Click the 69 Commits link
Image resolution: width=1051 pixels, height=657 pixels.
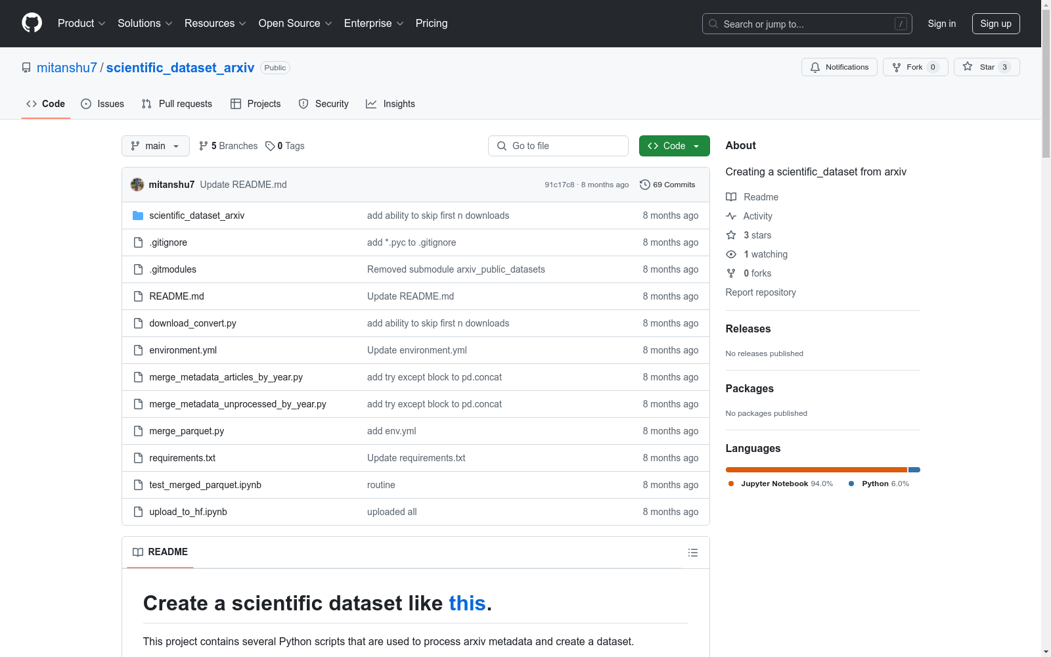(667, 185)
